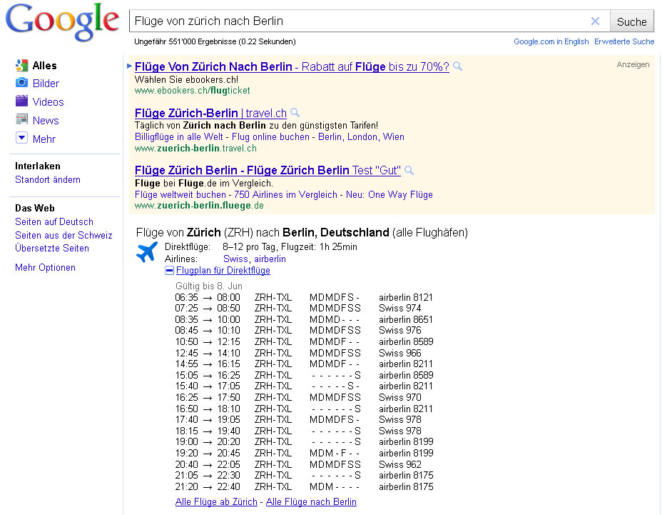This screenshot has height=515, width=662.
Task: Open Berlin, London, Wien sitelink
Action: tap(362, 137)
